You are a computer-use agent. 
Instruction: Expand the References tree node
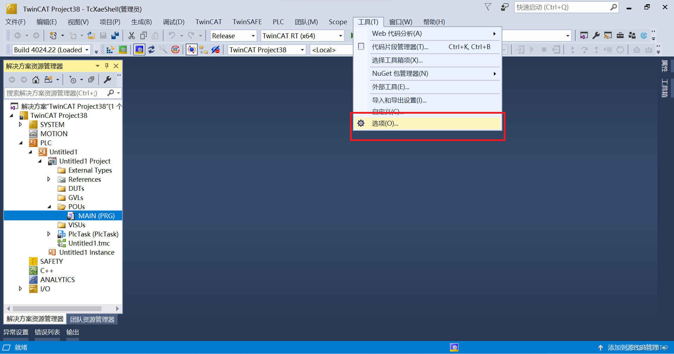pyautogui.click(x=49, y=179)
